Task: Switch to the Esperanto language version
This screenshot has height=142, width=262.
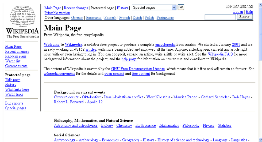Action: tap(94, 18)
